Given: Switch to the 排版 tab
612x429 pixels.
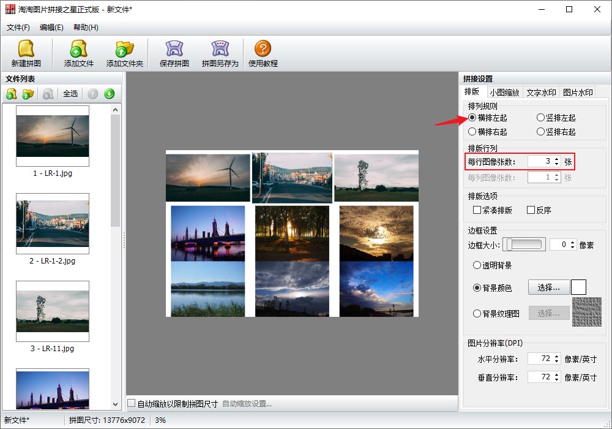Looking at the screenshot, I should (x=472, y=91).
